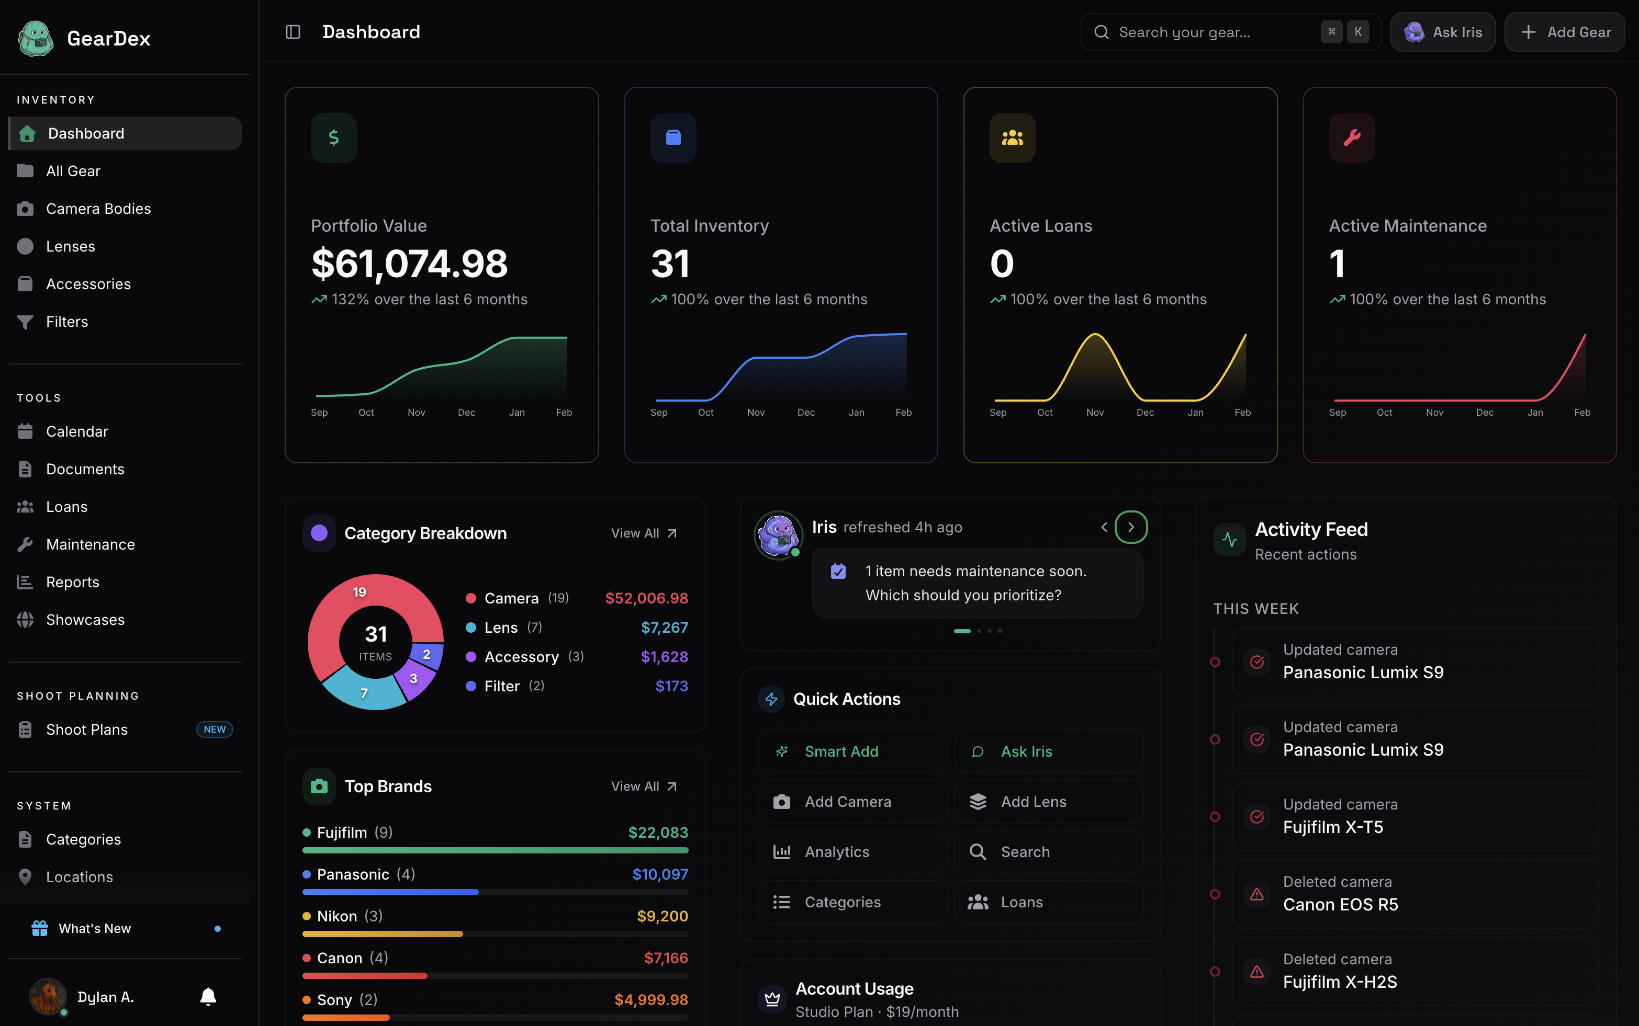Go to next Iris insight arrow
Screen dimensions: 1639x1026
(1130, 527)
